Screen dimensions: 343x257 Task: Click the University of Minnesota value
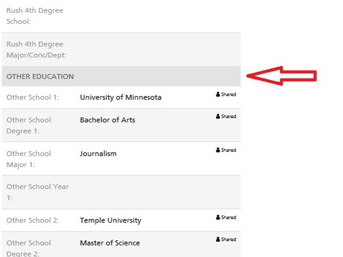[x=120, y=98]
